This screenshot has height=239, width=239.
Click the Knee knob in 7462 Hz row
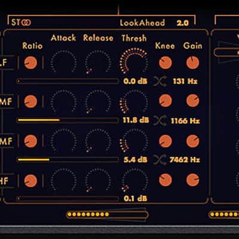click(166, 141)
